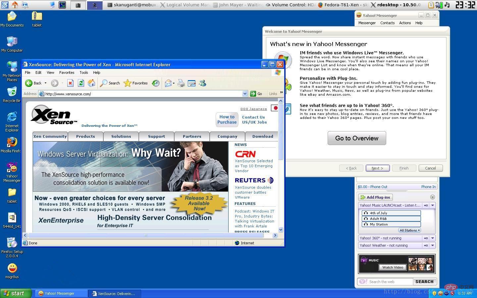This screenshot has height=298, width=477.
Task: Open browsing History icon in IE toolbar
Action: [156, 83]
